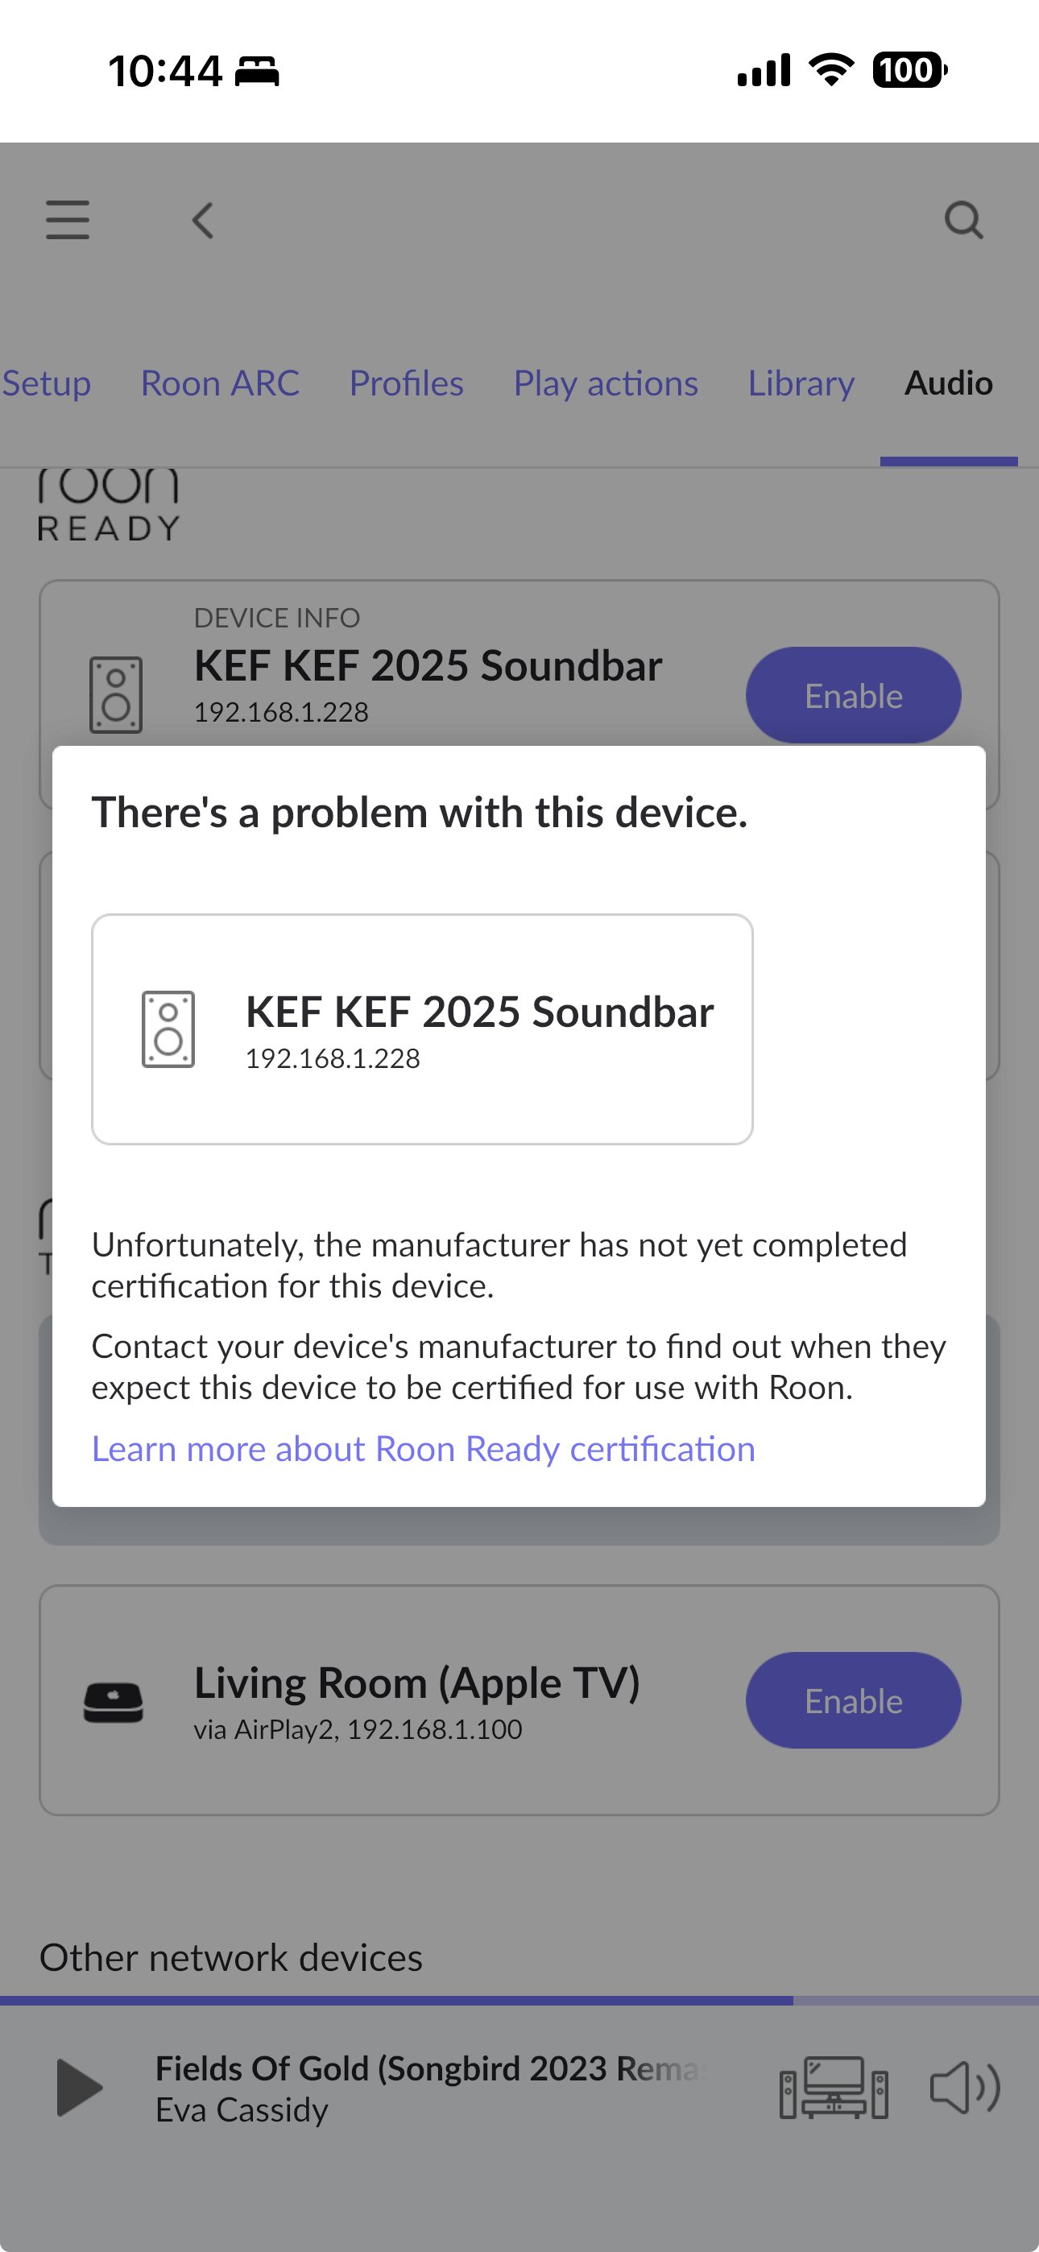Tap the KEF 2025 Soundbar card in dialog
1039x2252 pixels.
[x=422, y=1029]
